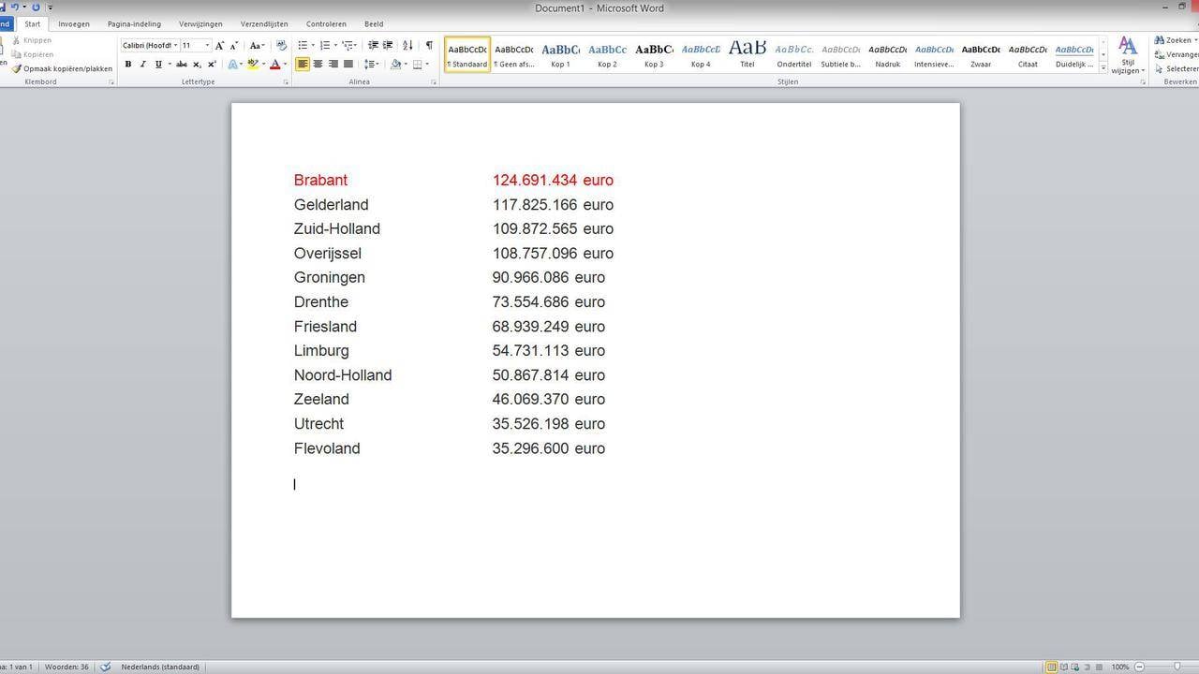This screenshot has height=674, width=1199.
Task: Click the zoom out minus button
Action: click(x=1140, y=667)
